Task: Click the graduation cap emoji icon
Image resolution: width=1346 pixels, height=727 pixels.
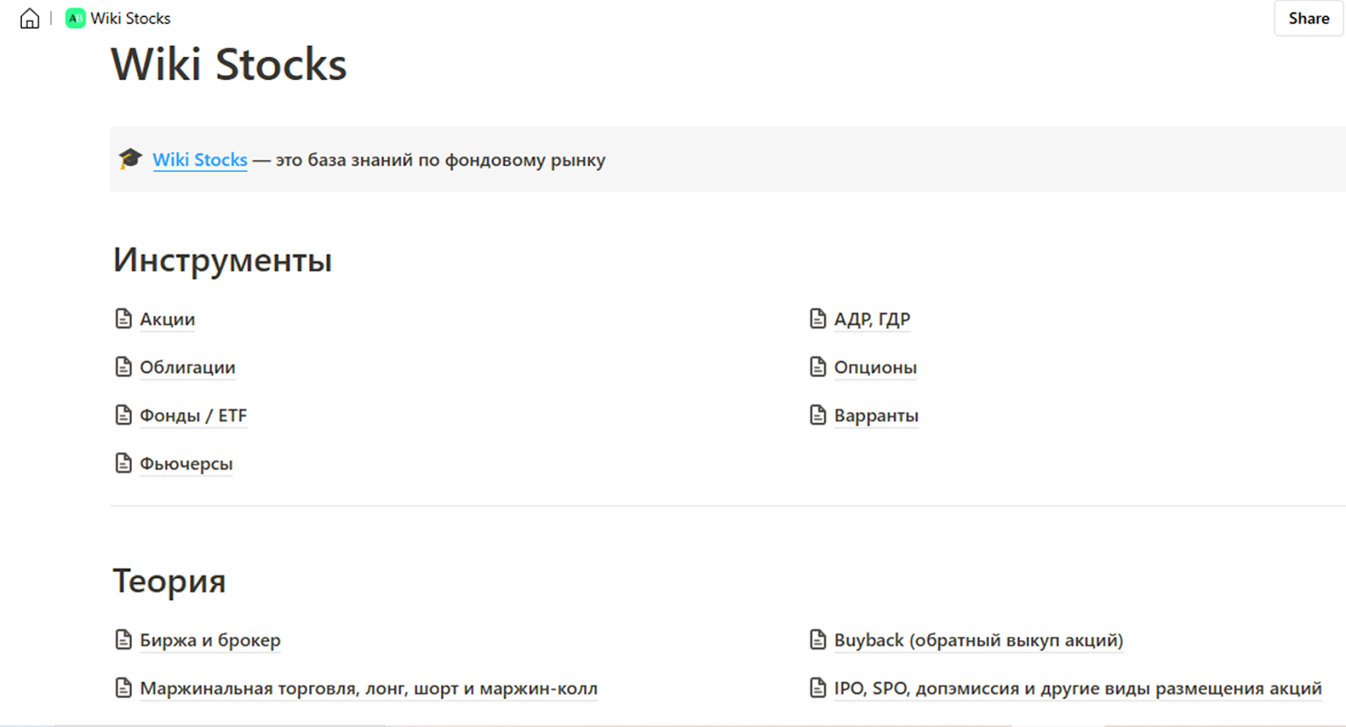Action: click(x=130, y=158)
